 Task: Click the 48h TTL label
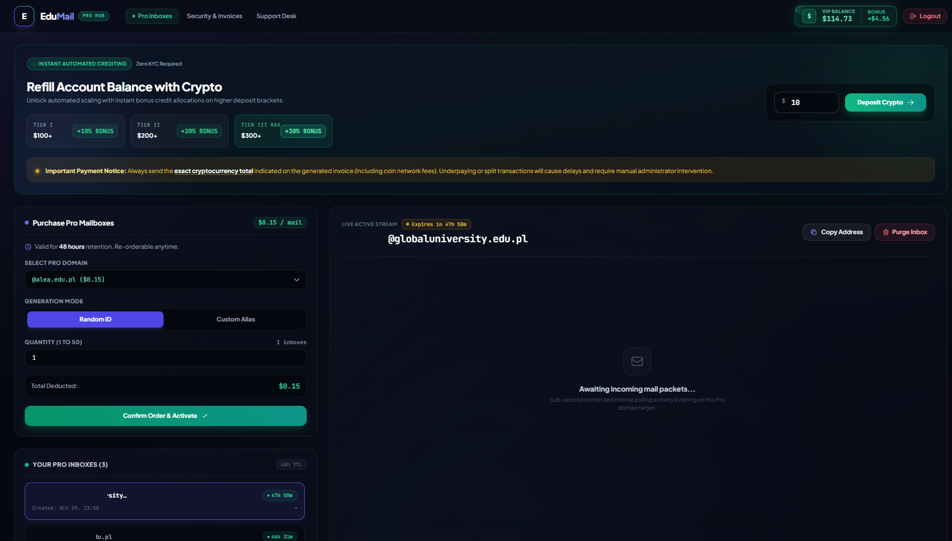(x=292, y=465)
